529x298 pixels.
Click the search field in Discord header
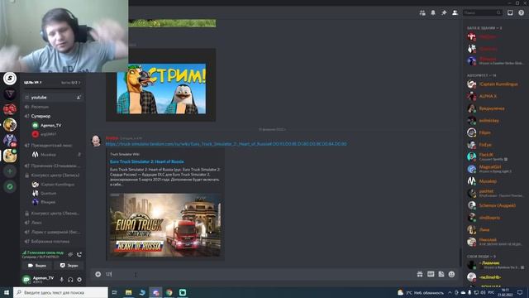483,13
